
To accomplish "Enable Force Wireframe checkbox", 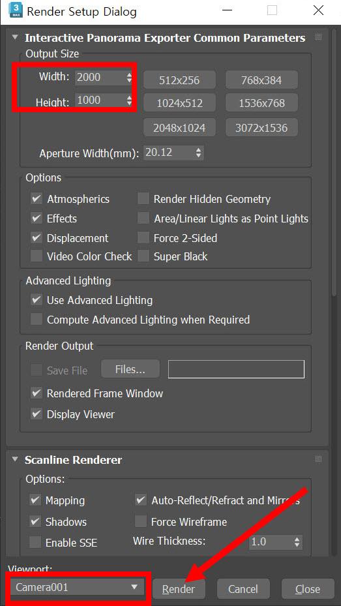I will pyautogui.click(x=141, y=522).
